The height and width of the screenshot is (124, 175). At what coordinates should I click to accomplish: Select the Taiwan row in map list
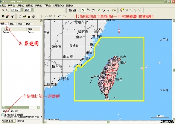coord(21,32)
